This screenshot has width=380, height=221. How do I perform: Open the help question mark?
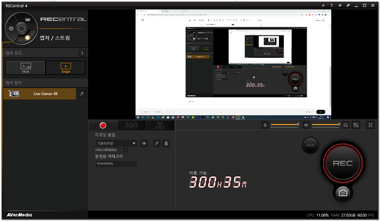(x=332, y=6)
